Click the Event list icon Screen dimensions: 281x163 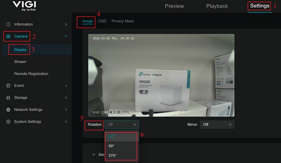click(x=8, y=86)
